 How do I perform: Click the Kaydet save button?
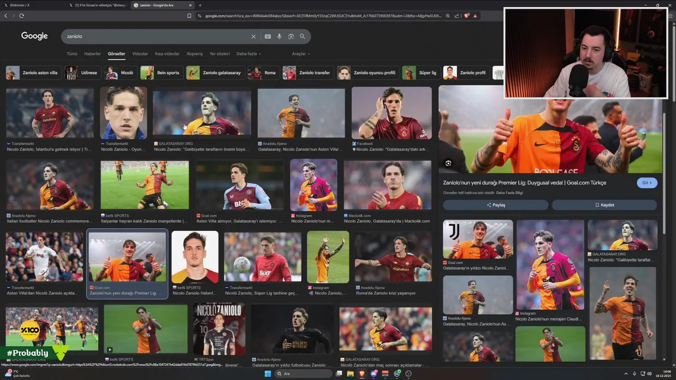pyautogui.click(x=604, y=205)
